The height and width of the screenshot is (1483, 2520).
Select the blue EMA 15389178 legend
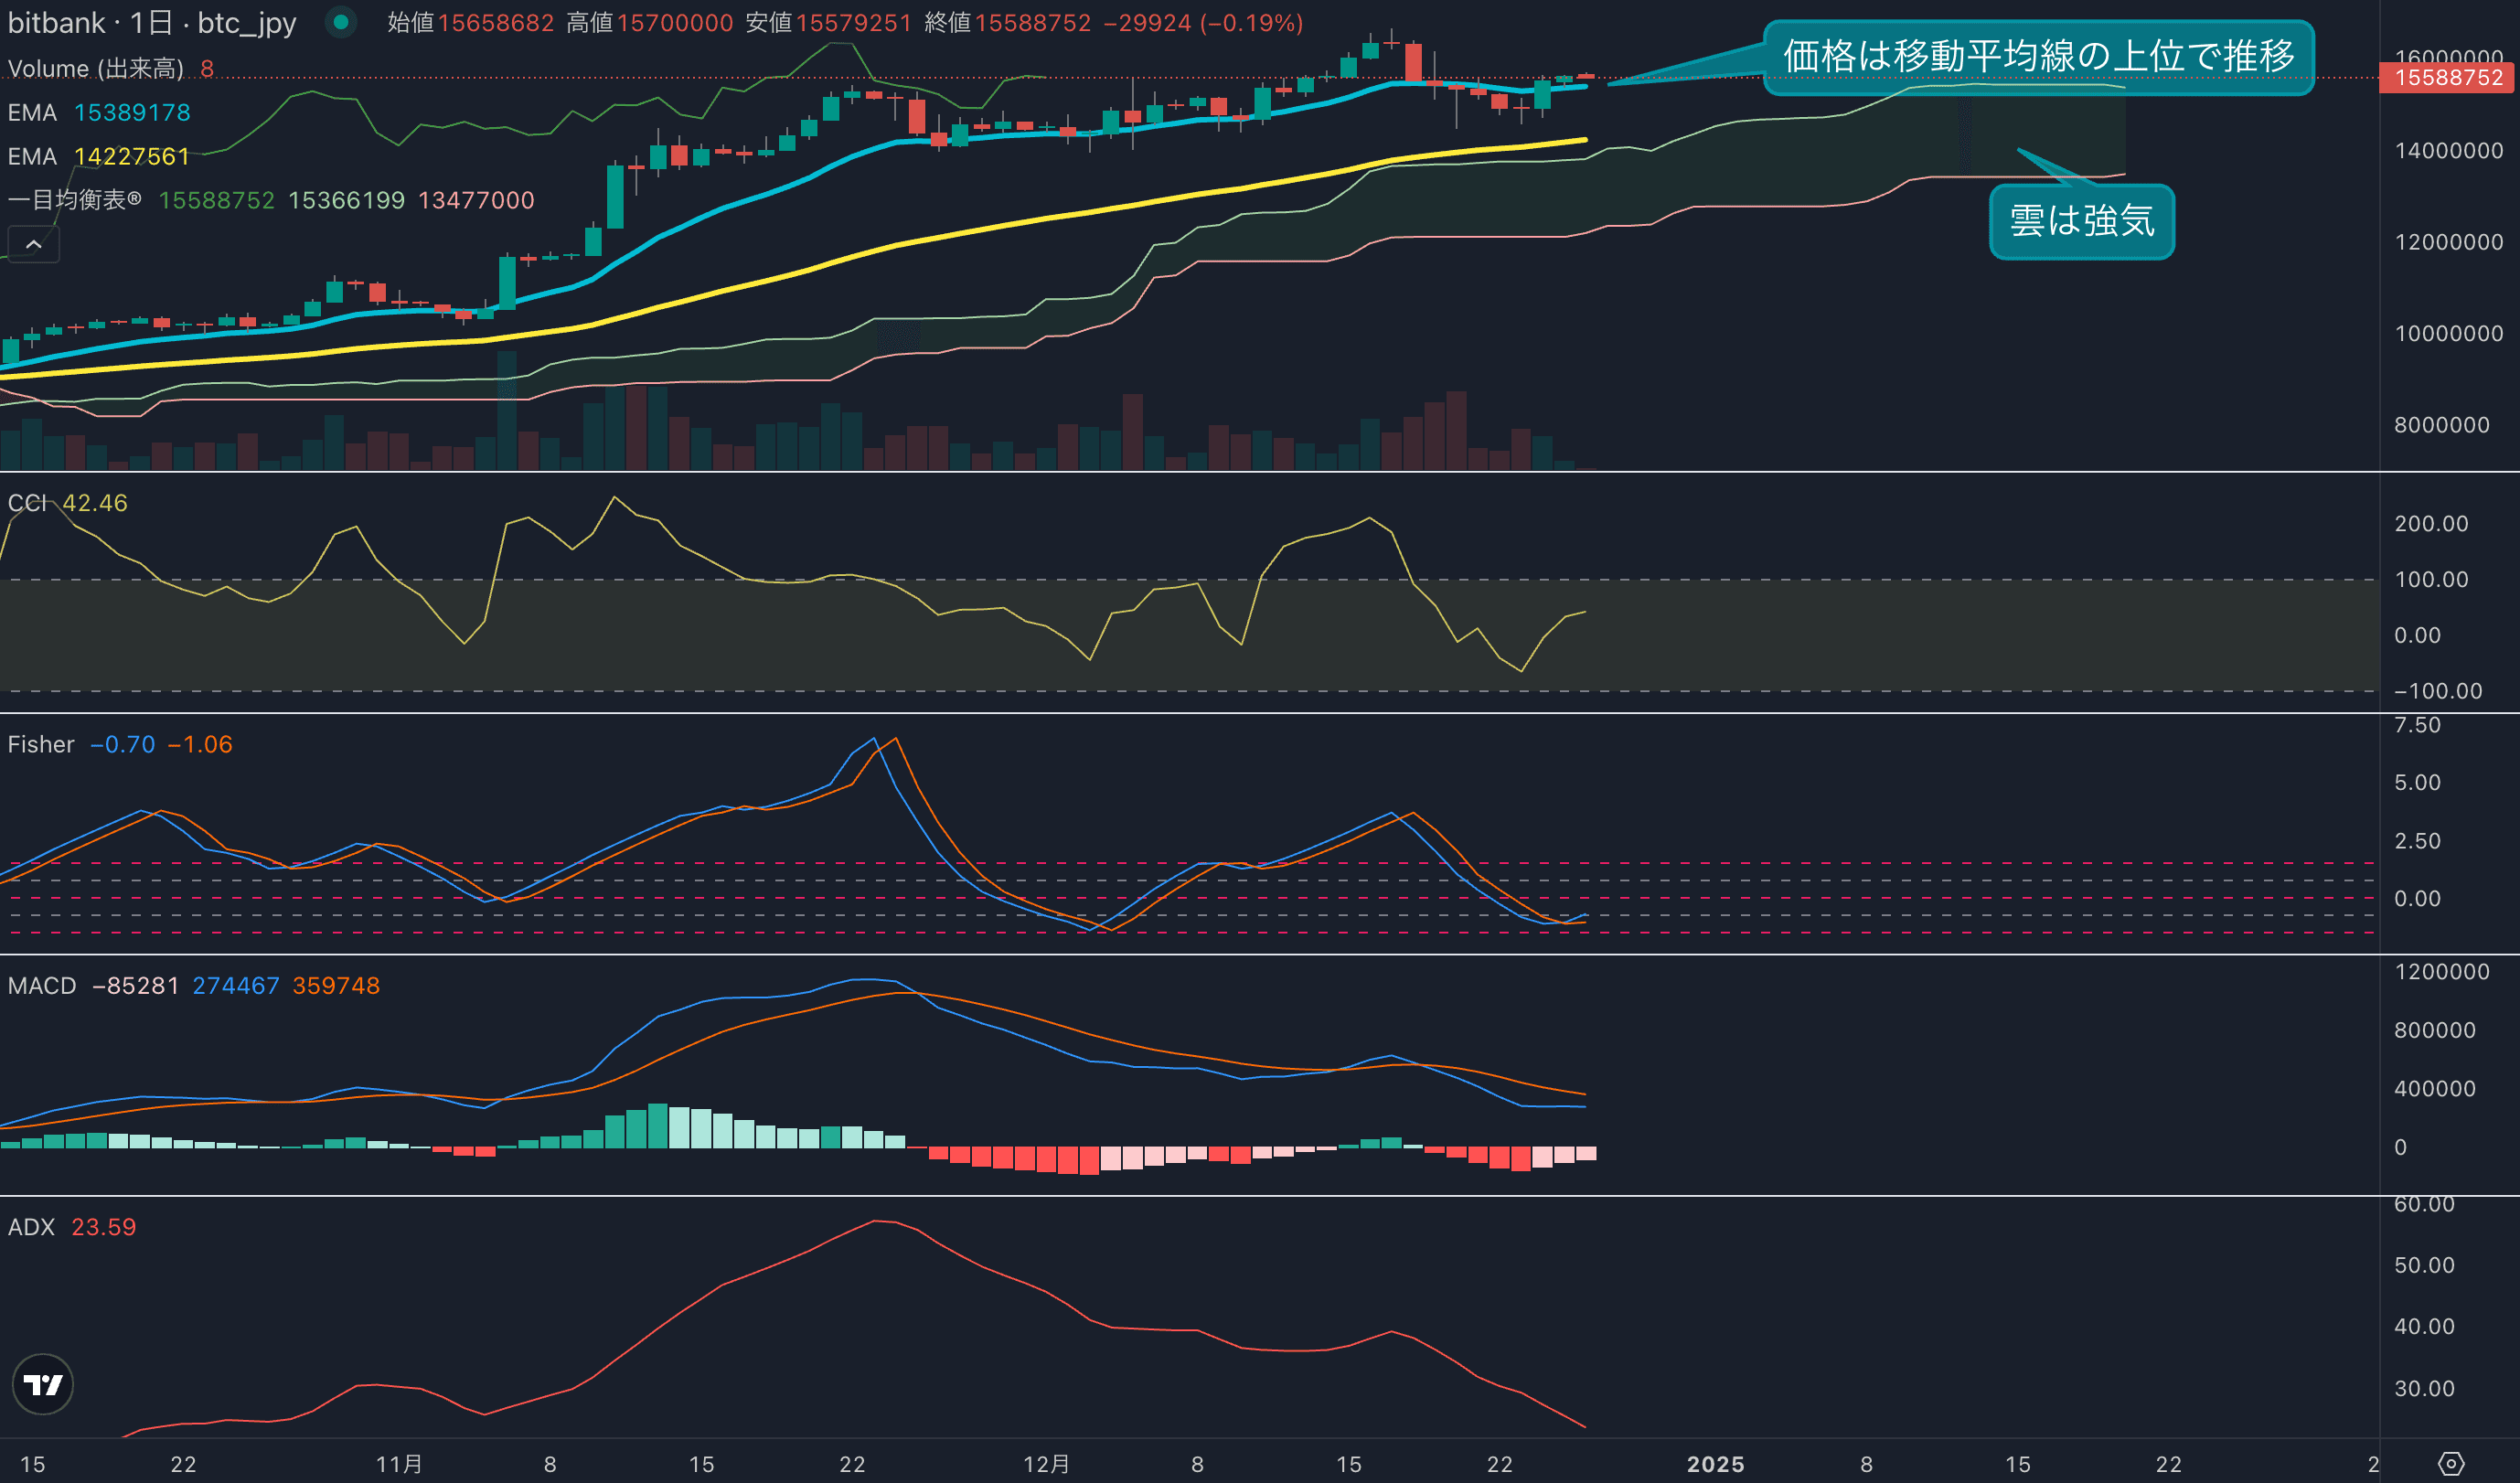click(99, 112)
